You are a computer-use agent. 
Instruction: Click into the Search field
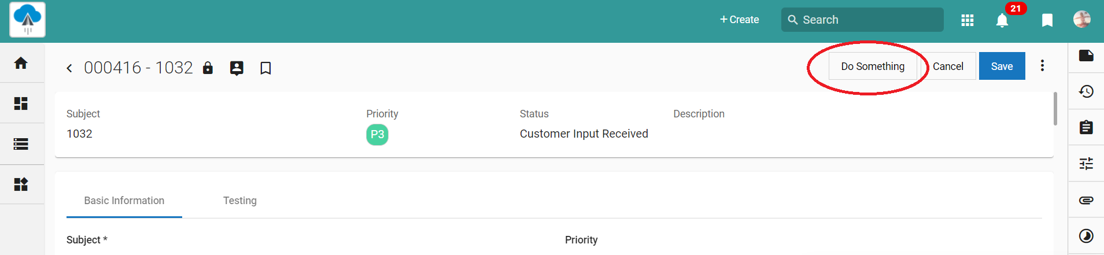coord(862,20)
